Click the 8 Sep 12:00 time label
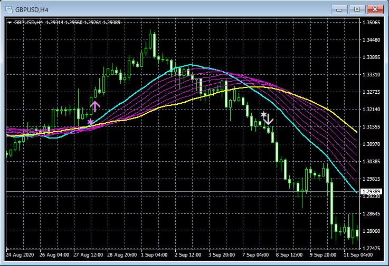This screenshot has width=389, height=266. (x=289, y=255)
